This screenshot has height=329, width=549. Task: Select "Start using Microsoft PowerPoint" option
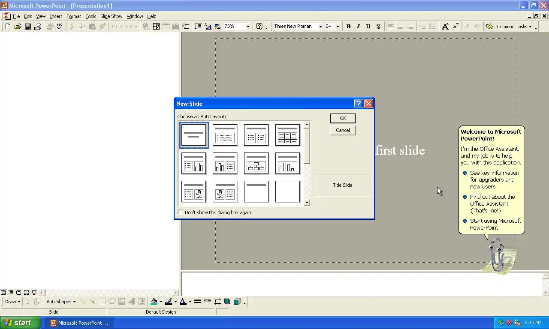(495, 224)
